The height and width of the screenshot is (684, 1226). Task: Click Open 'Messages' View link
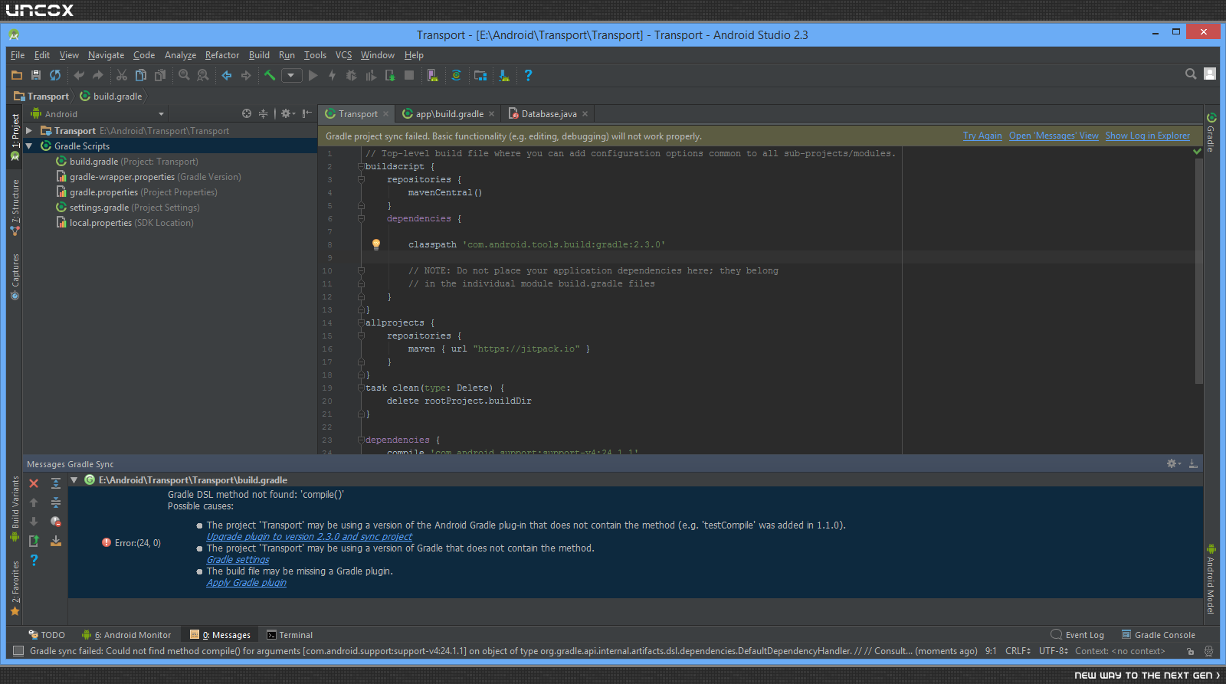1054,136
